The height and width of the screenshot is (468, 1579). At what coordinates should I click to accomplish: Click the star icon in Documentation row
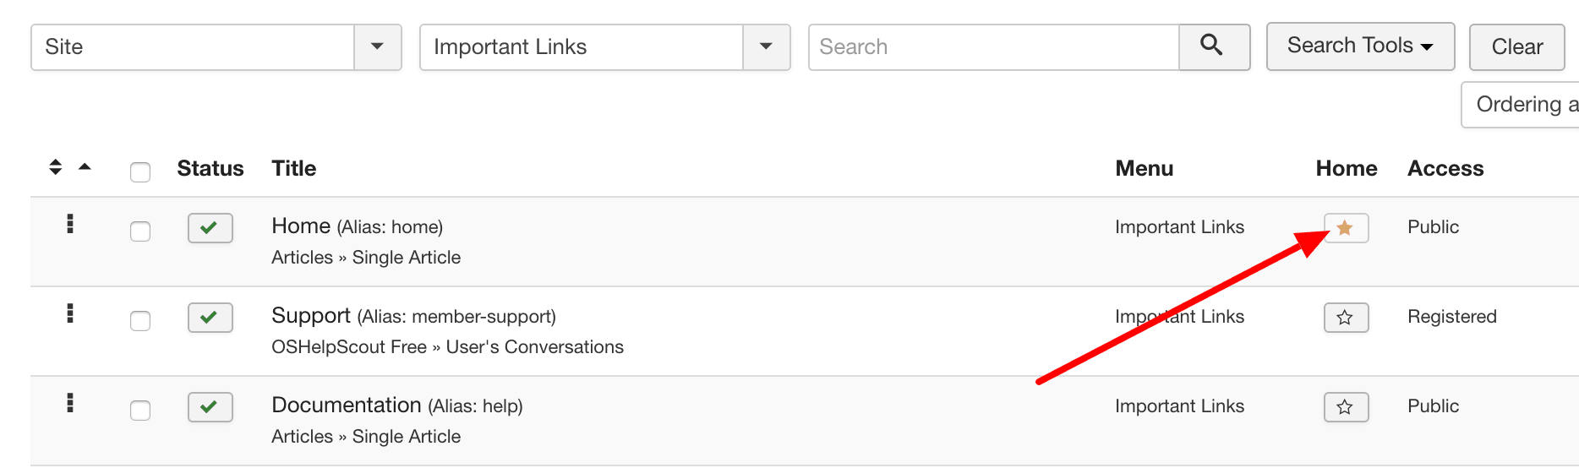[1346, 407]
